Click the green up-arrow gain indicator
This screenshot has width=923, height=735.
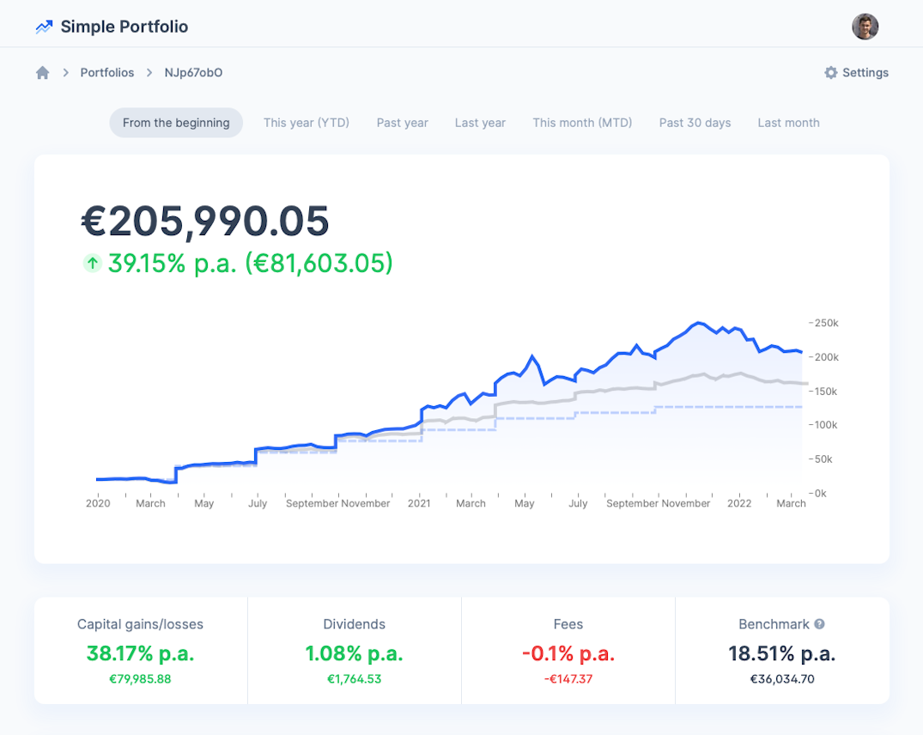tap(92, 264)
